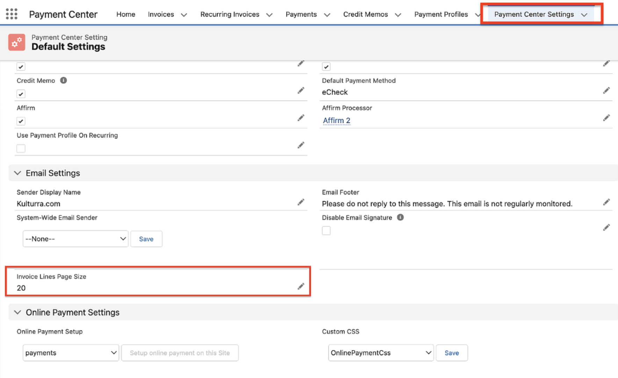Open the Custom CSS dropdown
618x378 pixels.
381,353
